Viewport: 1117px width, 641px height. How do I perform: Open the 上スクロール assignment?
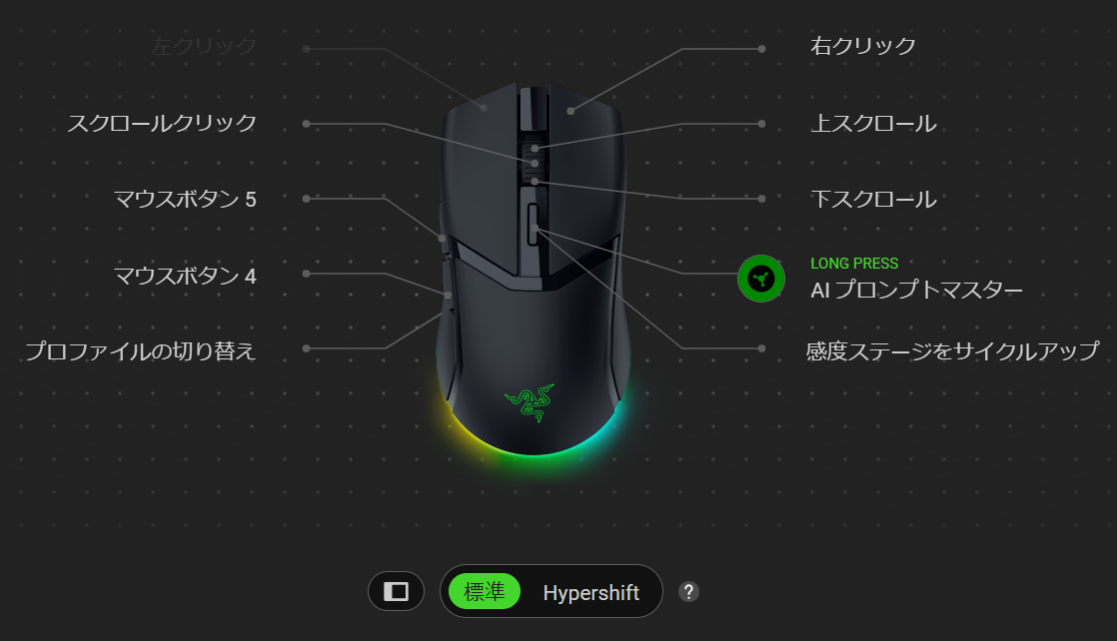click(873, 124)
